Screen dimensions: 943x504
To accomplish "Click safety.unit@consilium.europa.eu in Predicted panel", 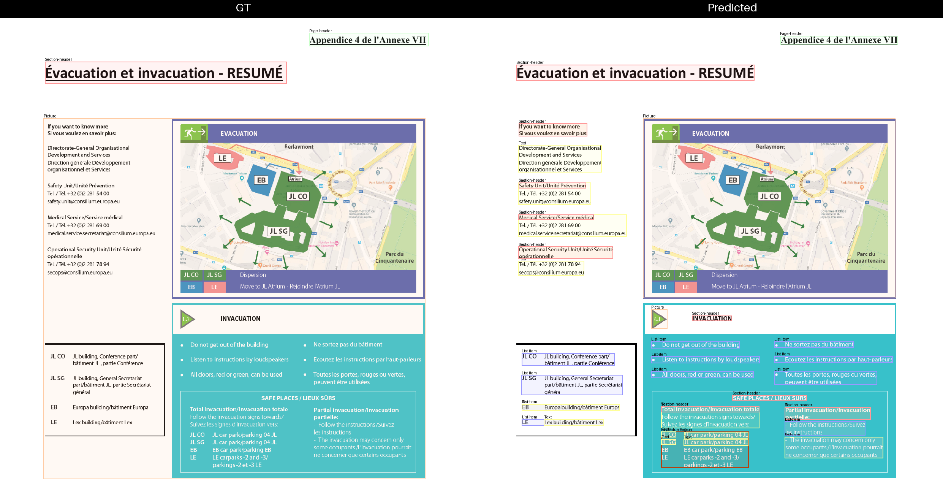I will tap(555, 201).
